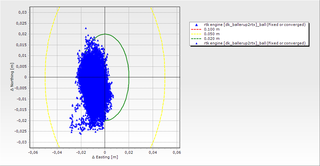Select the "0.050 m" legend label
This screenshot has height=166, width=320.
pos(212,34)
